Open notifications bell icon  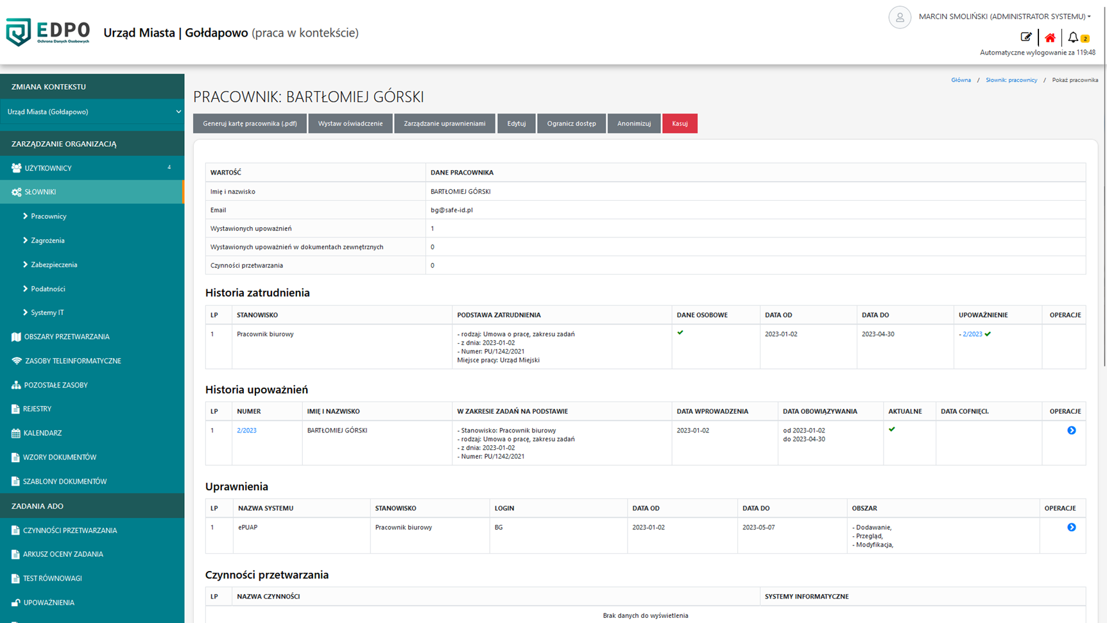[1073, 38]
